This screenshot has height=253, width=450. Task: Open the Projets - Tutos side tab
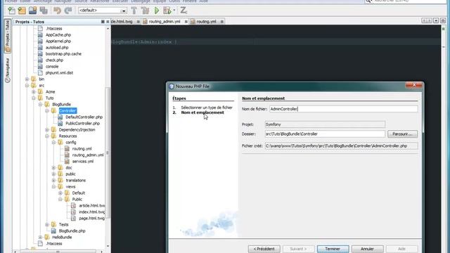pos(8,36)
